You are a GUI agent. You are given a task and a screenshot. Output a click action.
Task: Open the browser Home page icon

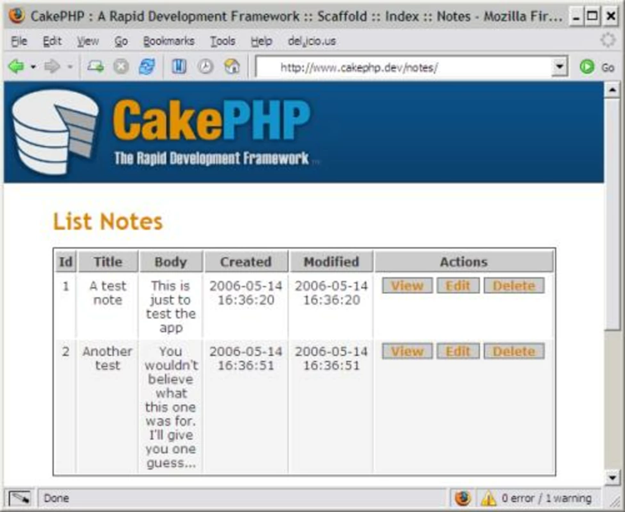(x=231, y=66)
